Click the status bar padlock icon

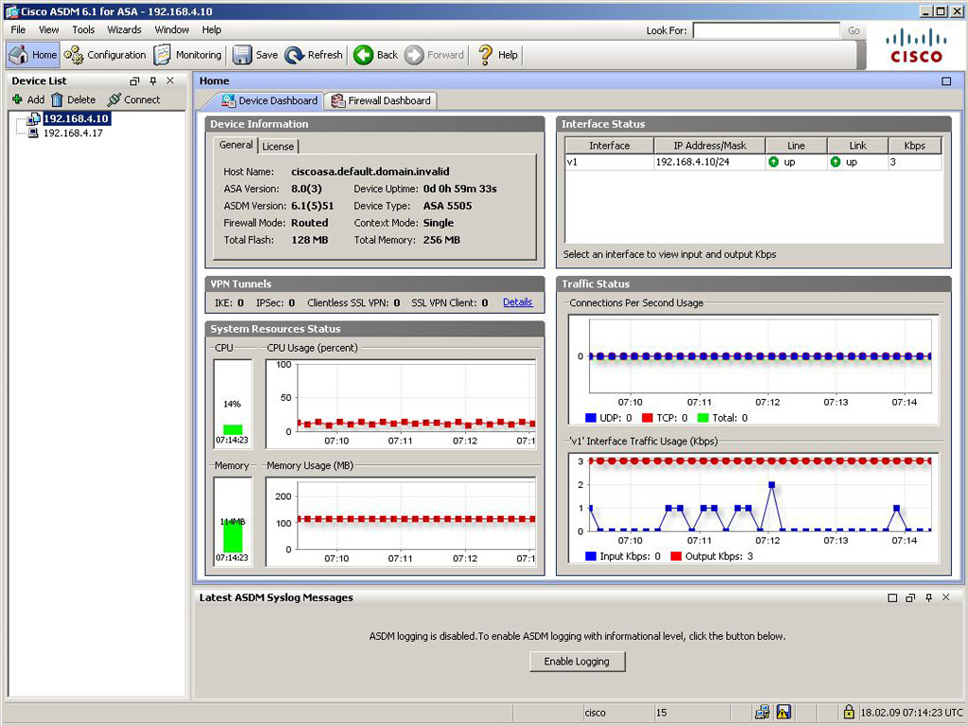tap(849, 713)
